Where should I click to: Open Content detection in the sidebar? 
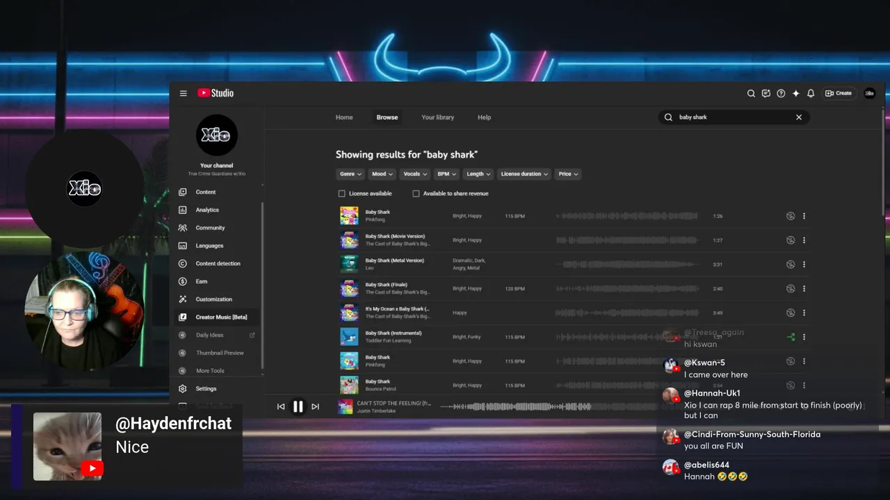pos(217,263)
